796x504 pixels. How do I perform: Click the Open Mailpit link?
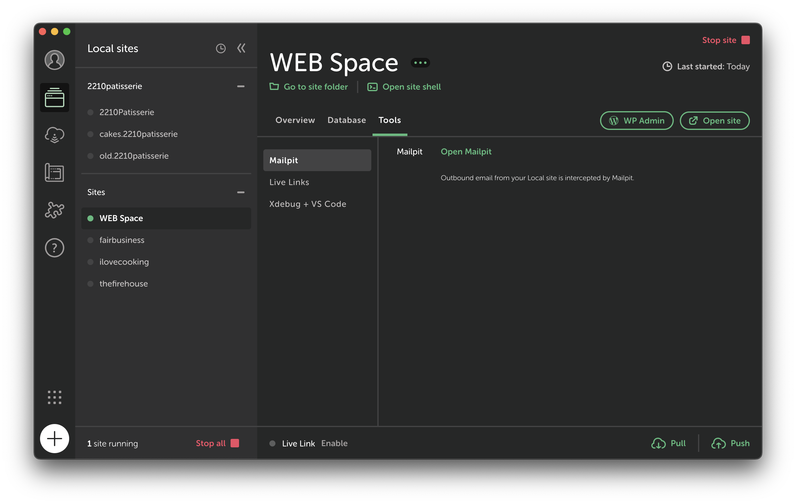click(x=466, y=151)
